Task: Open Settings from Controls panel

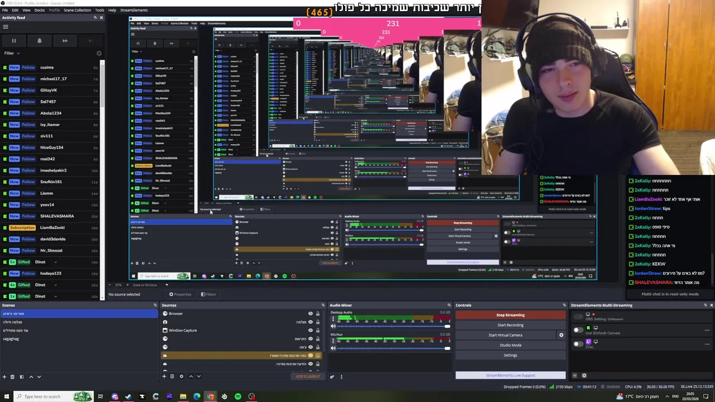Action: pyautogui.click(x=511, y=355)
